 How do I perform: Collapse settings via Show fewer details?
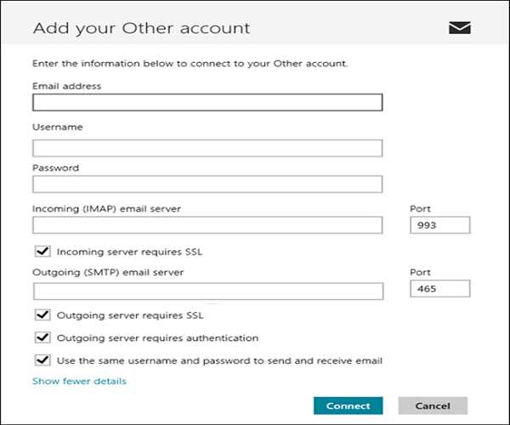pos(79,381)
